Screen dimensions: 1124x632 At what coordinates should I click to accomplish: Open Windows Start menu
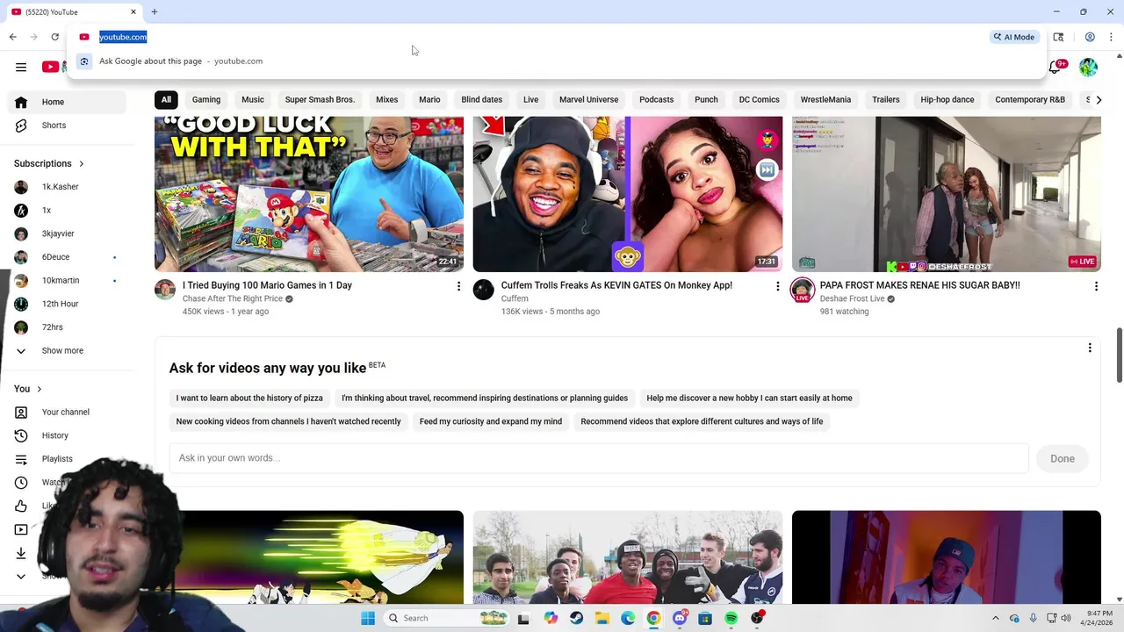tap(368, 618)
